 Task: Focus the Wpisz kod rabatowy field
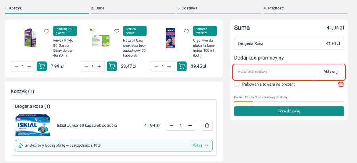274,71
